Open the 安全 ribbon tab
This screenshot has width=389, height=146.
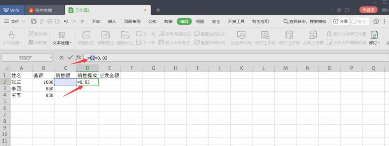(216, 21)
